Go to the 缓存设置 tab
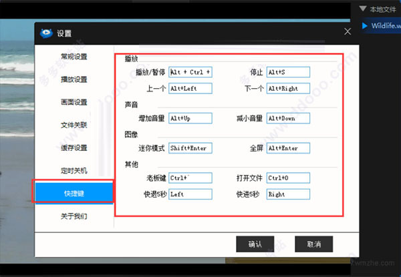 click(x=74, y=148)
